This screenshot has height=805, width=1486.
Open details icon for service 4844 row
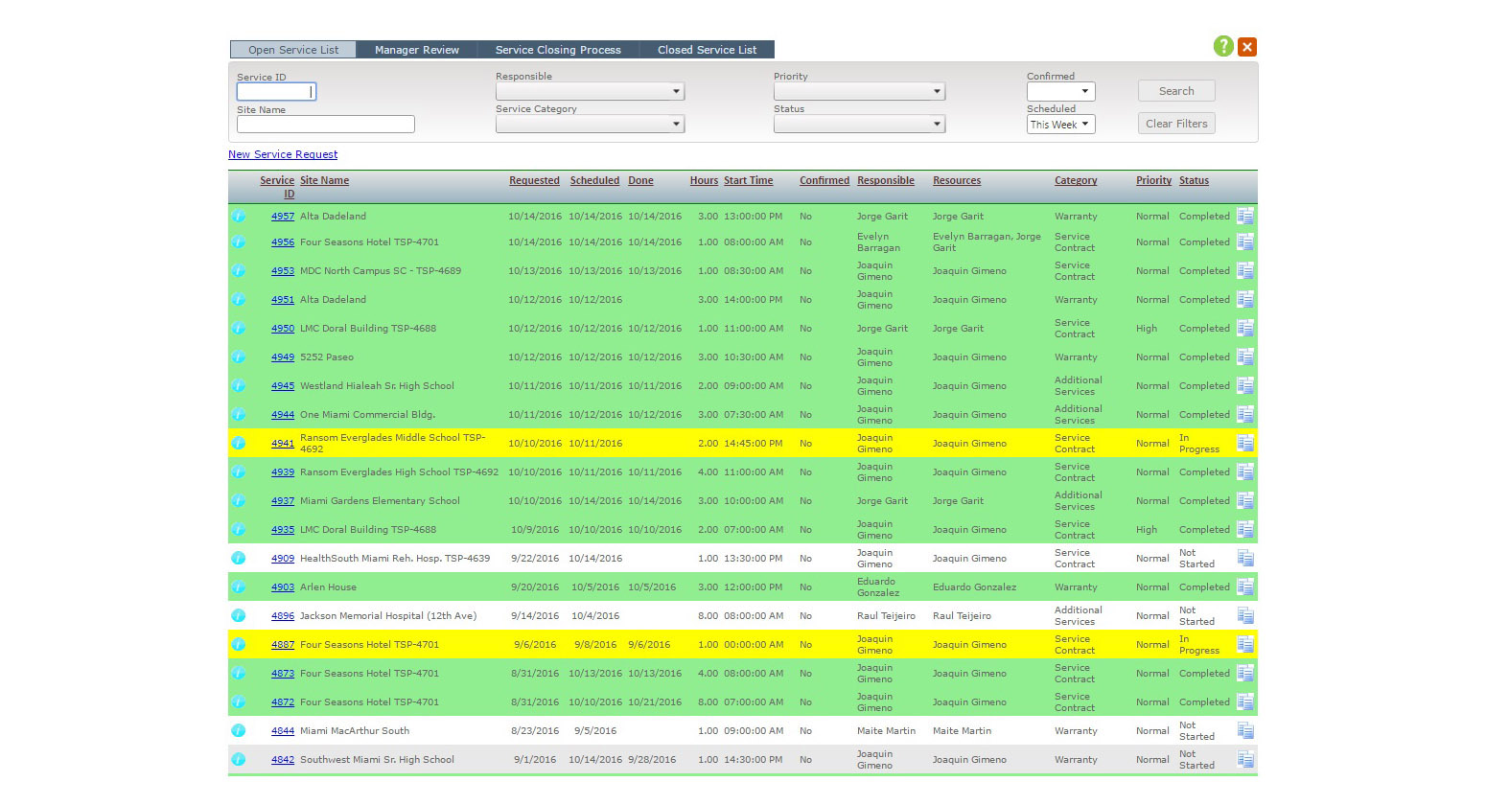pos(1245,730)
